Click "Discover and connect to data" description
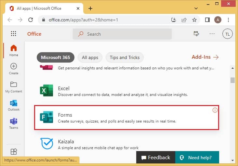Screen dimensions: 238x166 tap(123, 95)
